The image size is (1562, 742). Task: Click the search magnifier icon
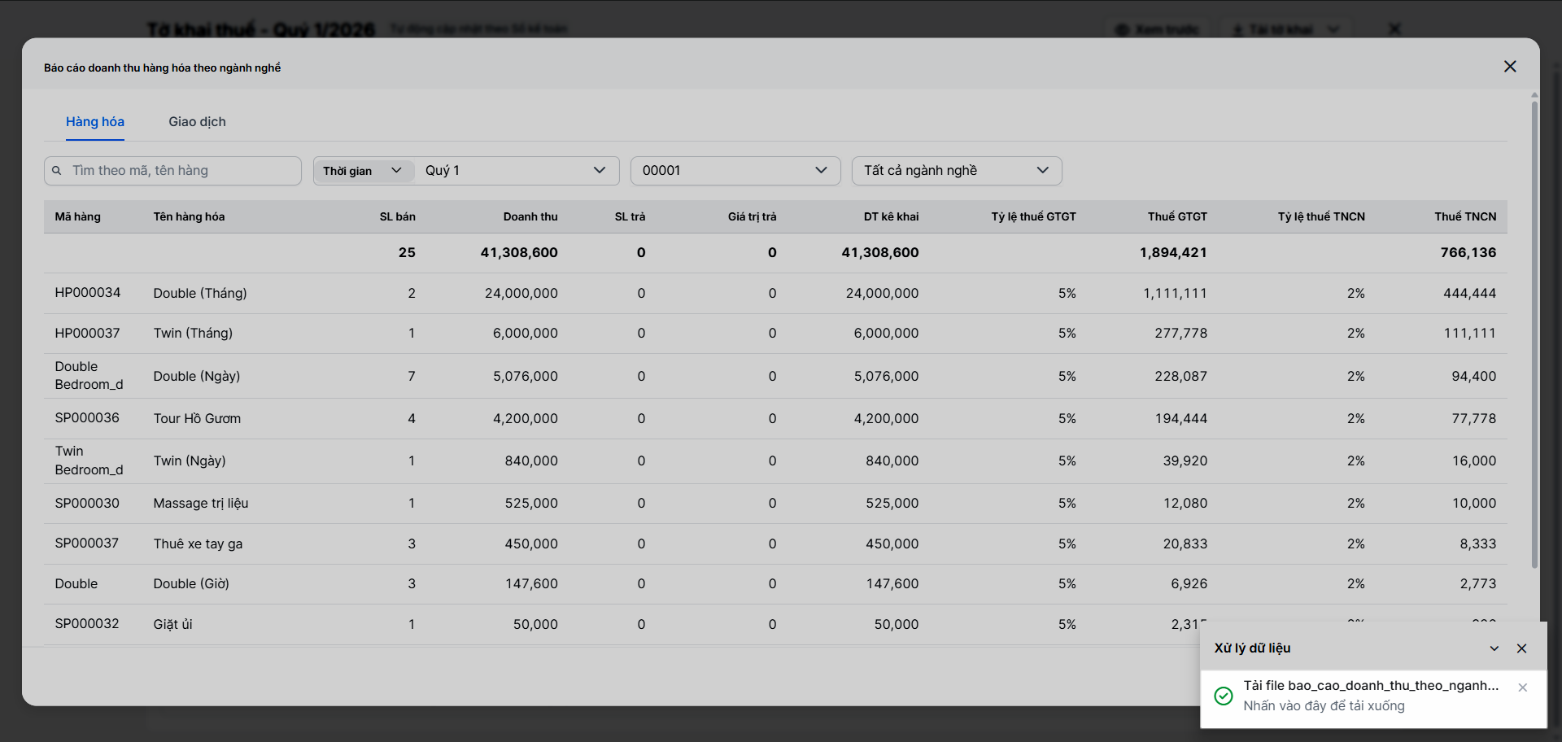57,171
